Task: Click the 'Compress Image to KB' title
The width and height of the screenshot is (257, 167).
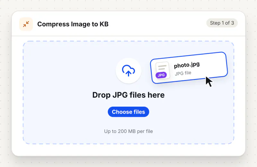Action: (x=73, y=24)
